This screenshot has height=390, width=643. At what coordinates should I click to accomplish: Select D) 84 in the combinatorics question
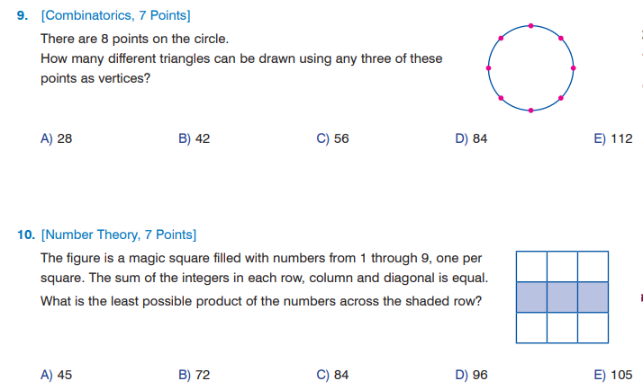click(471, 139)
